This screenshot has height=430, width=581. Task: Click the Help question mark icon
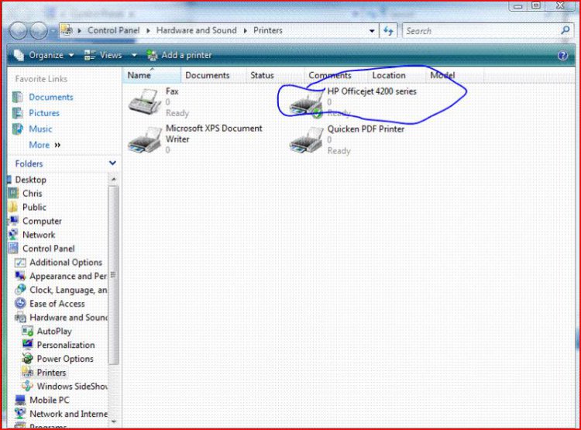point(562,56)
